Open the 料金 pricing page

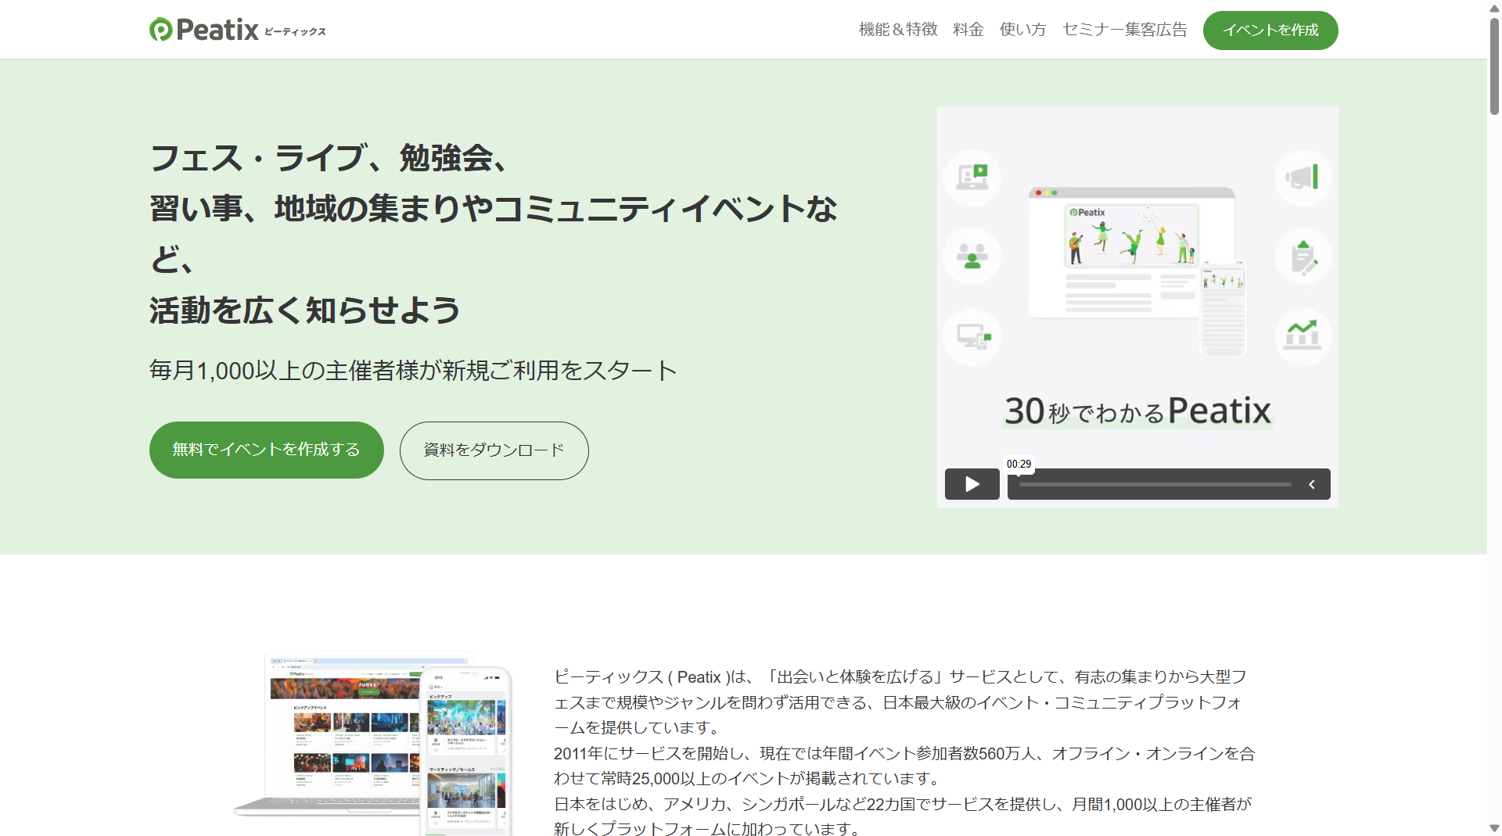coord(968,30)
